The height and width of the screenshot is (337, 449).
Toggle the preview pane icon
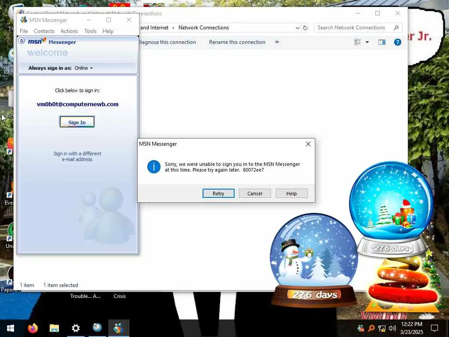[x=382, y=42]
